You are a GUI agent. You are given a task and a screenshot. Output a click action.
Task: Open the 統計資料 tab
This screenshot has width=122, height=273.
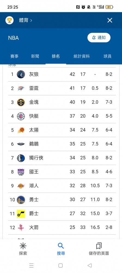pyautogui.click(x=82, y=56)
